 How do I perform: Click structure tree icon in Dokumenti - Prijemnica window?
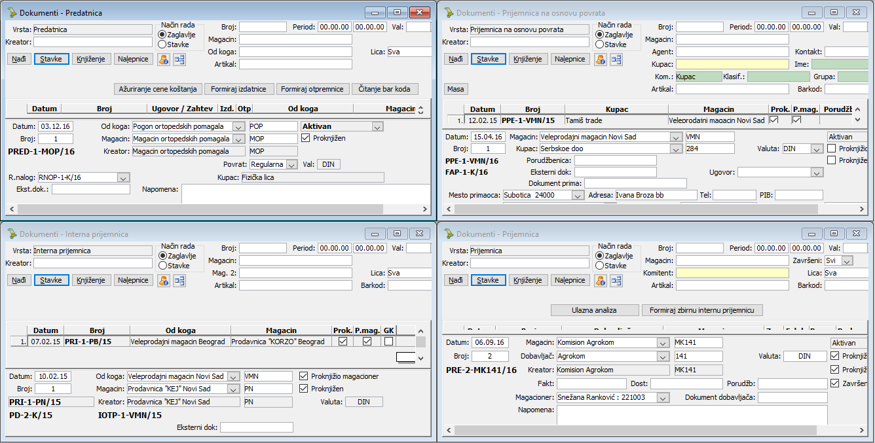coord(616,280)
